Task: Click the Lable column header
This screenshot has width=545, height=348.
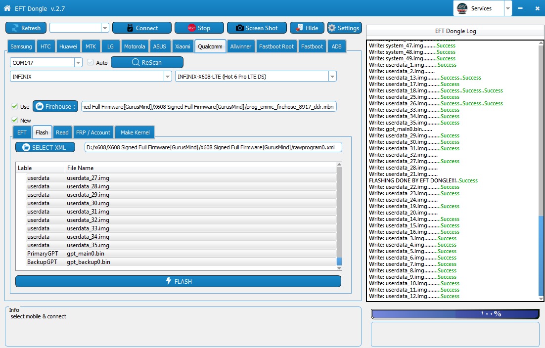Action: [x=41, y=168]
